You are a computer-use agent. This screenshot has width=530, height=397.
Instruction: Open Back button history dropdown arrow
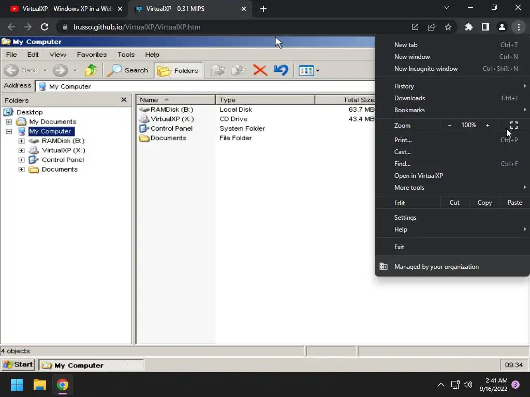click(x=46, y=70)
